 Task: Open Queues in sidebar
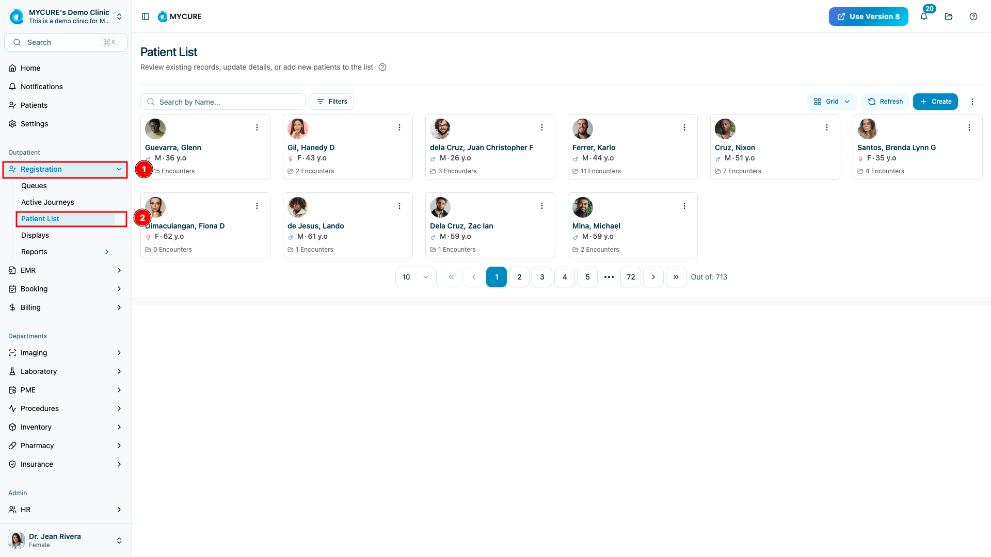click(x=34, y=186)
